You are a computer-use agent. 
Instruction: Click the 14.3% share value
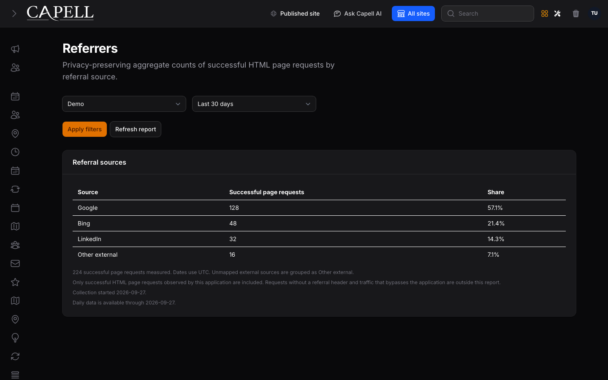[x=496, y=239]
